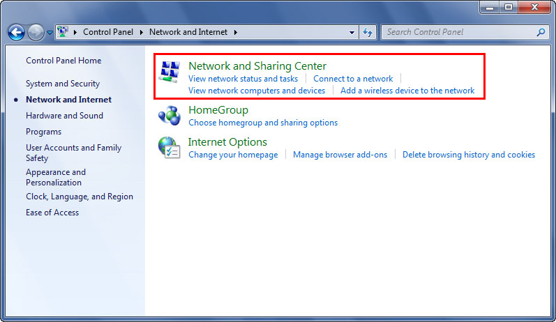Expand the arrow before Control Panel breadcrumb

(x=75, y=32)
